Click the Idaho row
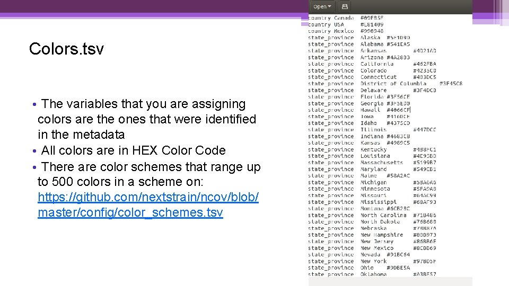This screenshot has height=286, width=509. [359, 123]
